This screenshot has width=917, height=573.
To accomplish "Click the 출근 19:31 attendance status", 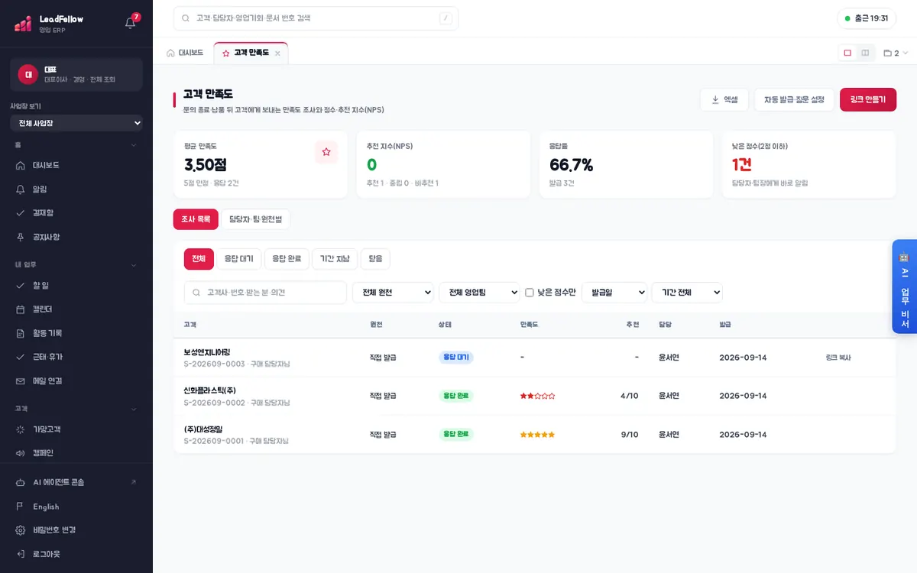I will coord(867,18).
